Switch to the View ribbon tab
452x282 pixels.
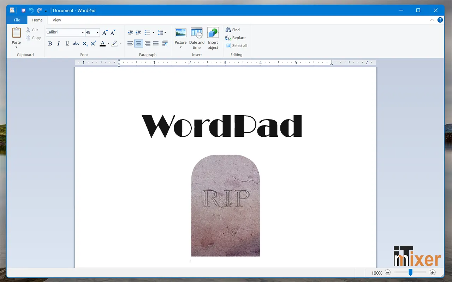[x=57, y=20]
